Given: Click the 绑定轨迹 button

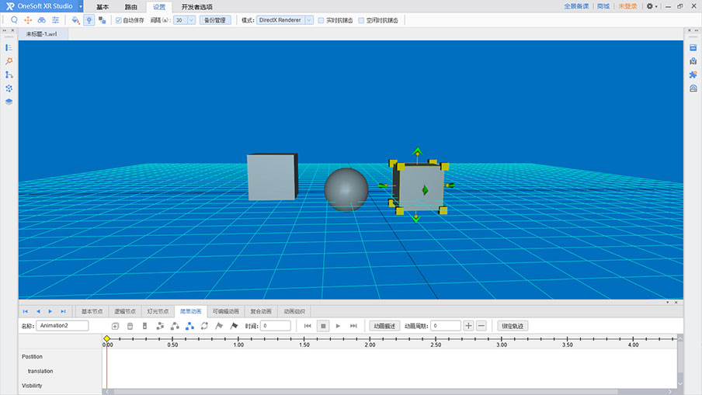Looking at the screenshot, I should pos(513,326).
